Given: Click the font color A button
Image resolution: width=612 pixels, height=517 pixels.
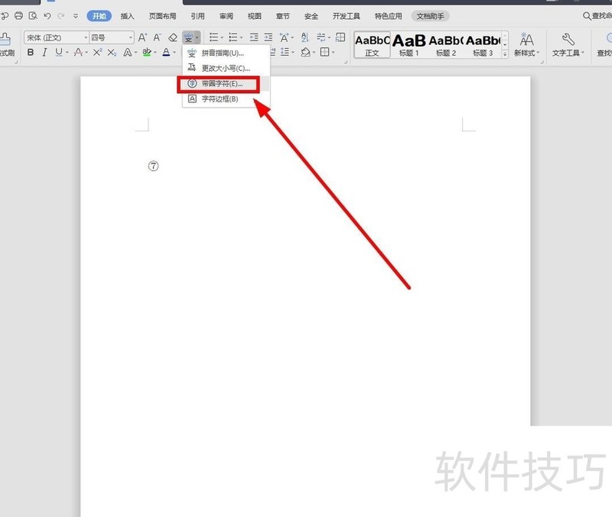Looking at the screenshot, I should (166, 52).
